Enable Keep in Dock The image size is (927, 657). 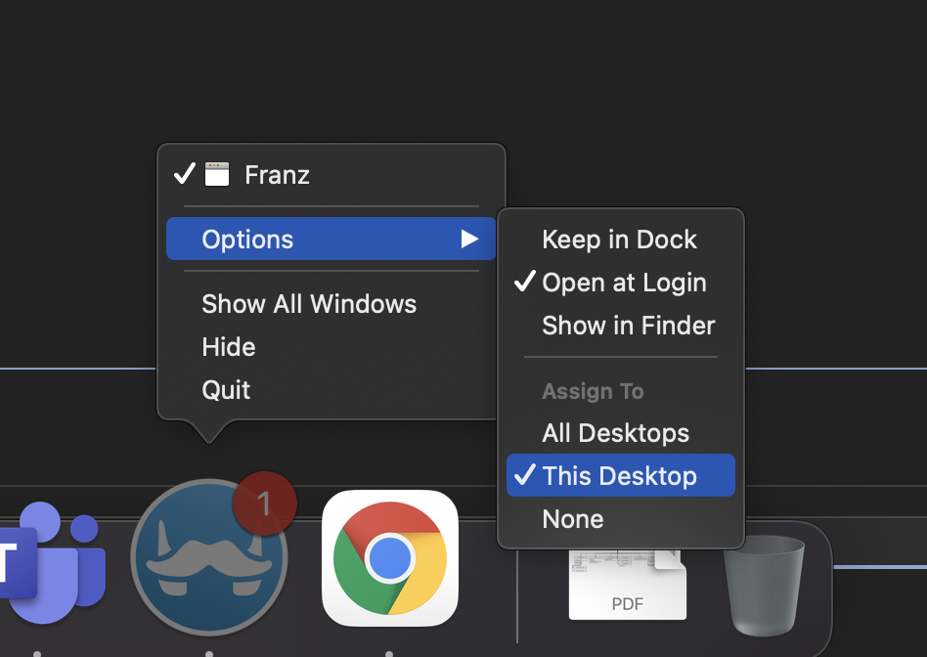621,240
